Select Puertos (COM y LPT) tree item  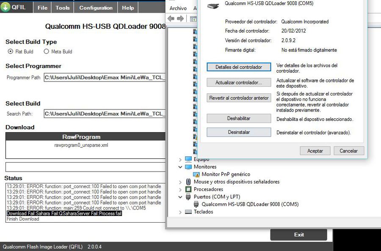[217, 196]
